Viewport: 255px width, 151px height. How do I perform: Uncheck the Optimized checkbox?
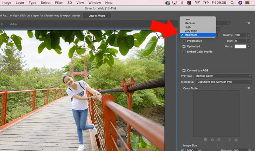184,46
